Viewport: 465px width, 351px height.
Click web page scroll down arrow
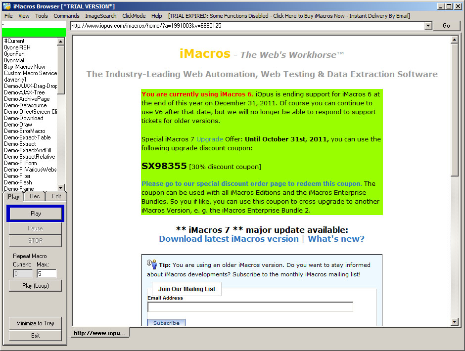(x=455, y=321)
